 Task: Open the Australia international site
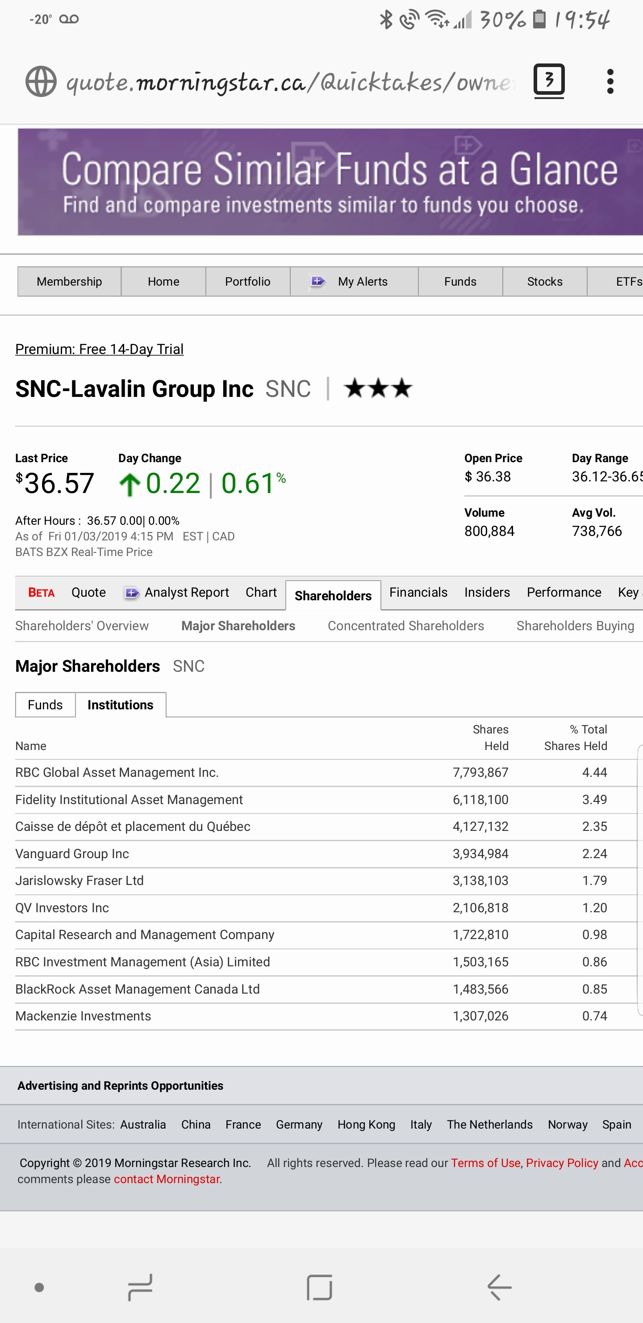coord(143,1125)
